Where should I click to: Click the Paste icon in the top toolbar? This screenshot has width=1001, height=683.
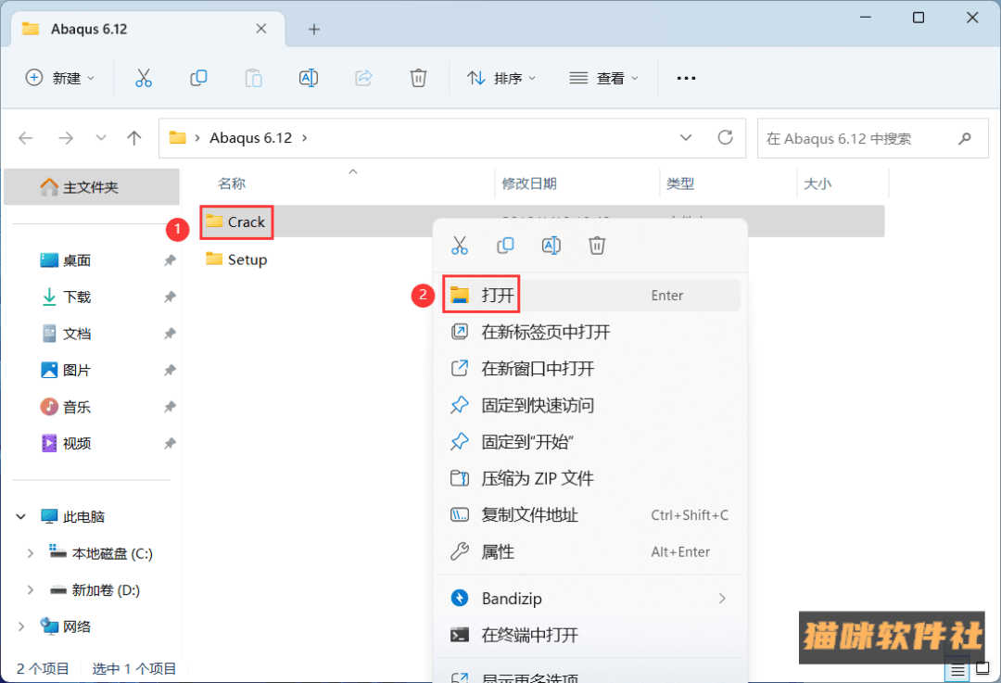(253, 78)
